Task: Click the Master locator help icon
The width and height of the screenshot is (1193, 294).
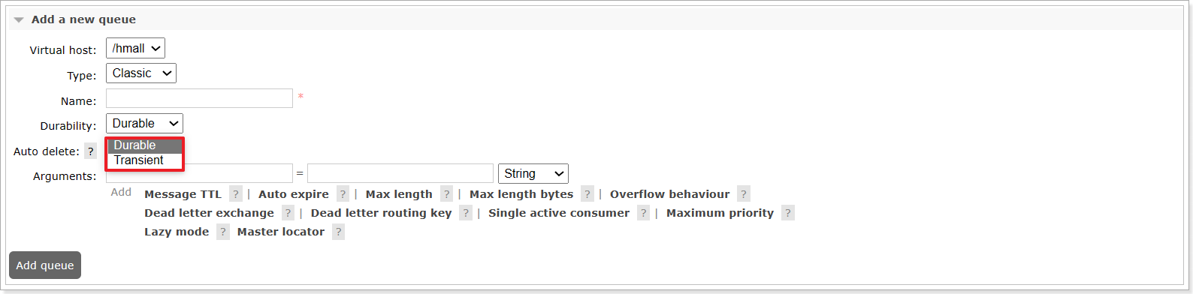Action: (x=339, y=232)
